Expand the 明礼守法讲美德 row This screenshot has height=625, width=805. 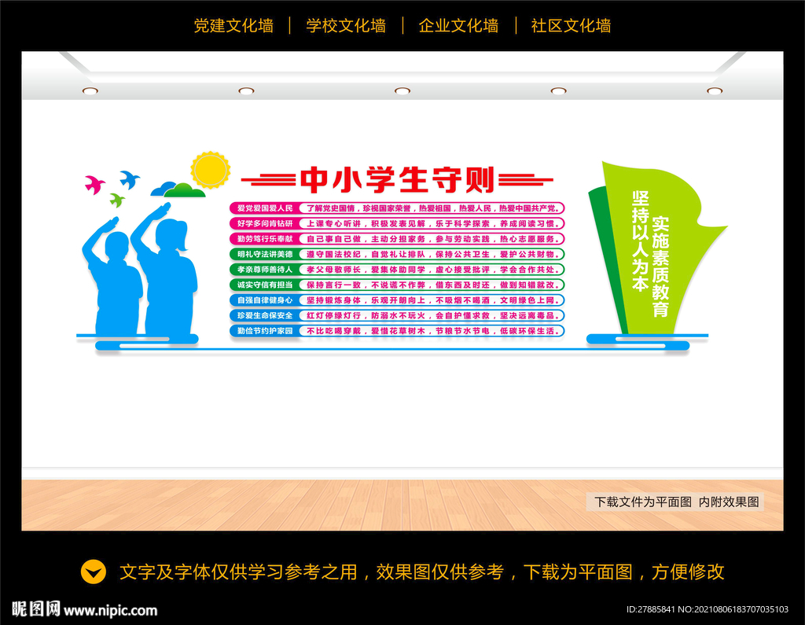tap(262, 254)
